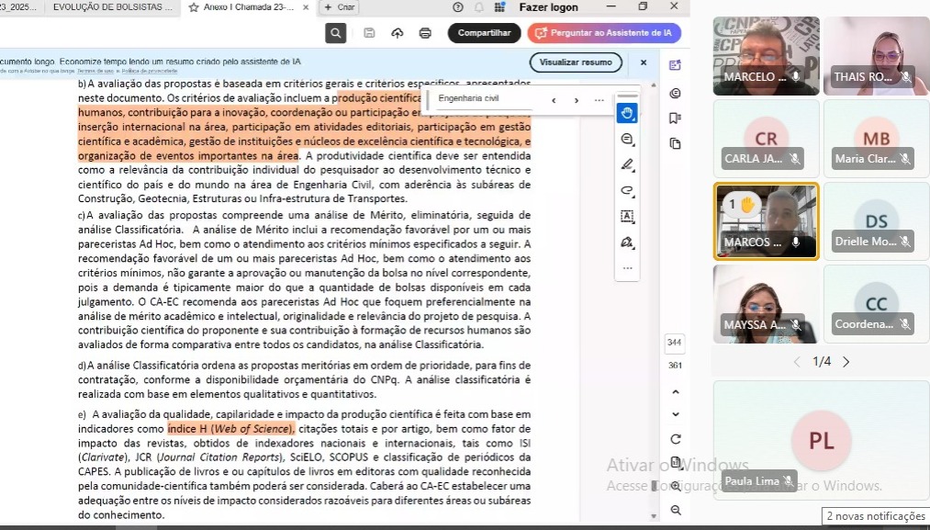Go to next search result arrow

coord(576,100)
